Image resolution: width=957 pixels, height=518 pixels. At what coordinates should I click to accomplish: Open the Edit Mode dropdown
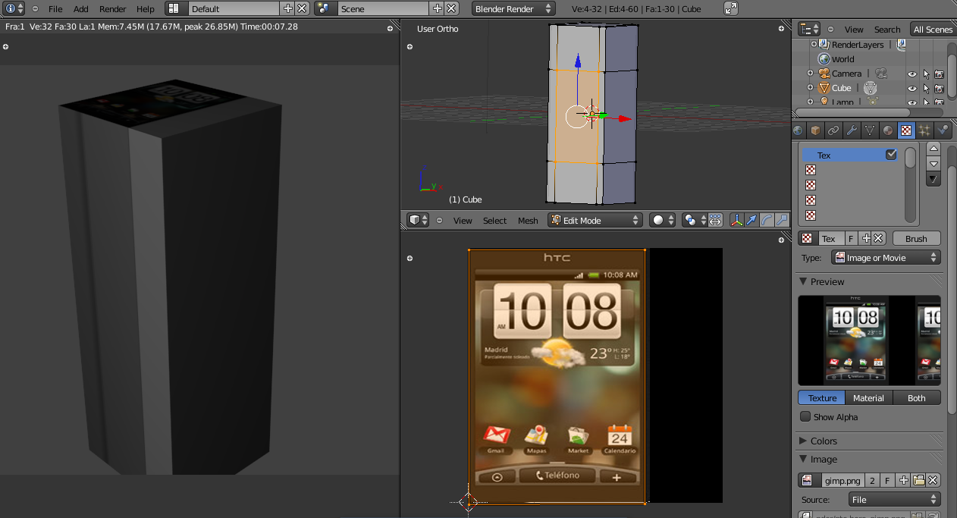595,220
